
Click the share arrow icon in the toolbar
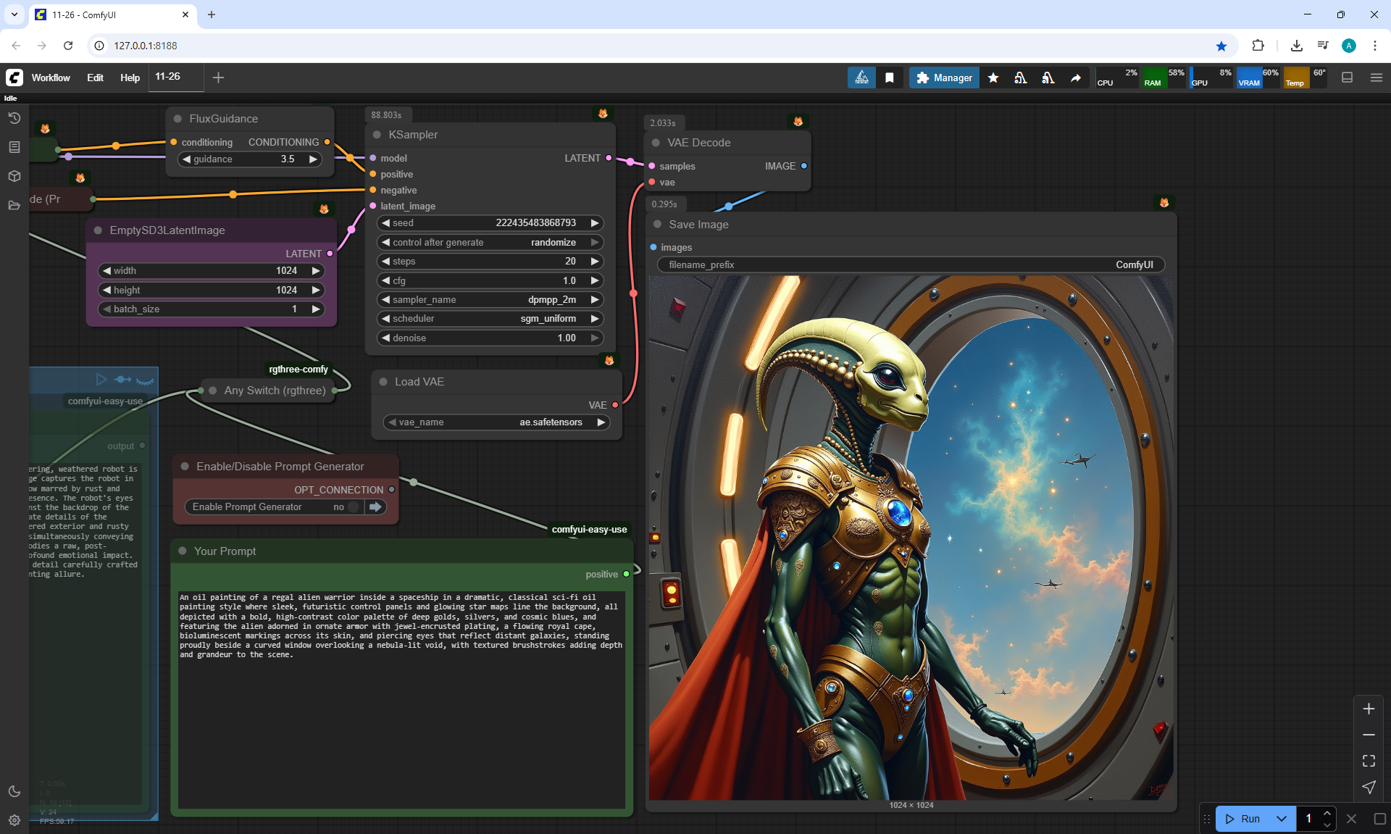click(x=1076, y=78)
